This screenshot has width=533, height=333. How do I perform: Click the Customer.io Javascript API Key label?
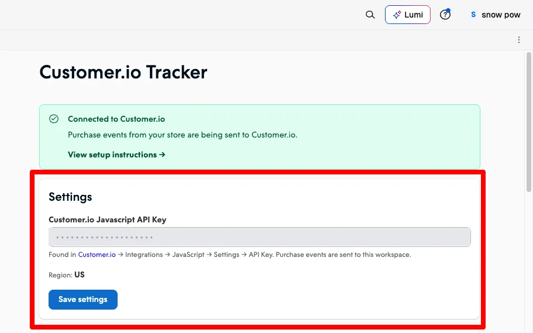tap(108, 219)
